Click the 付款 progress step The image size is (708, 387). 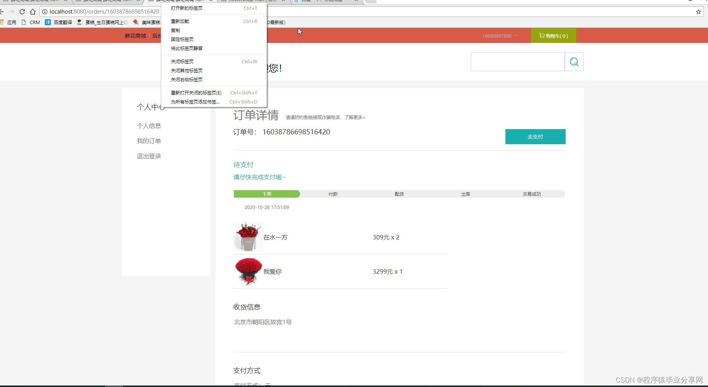(333, 194)
